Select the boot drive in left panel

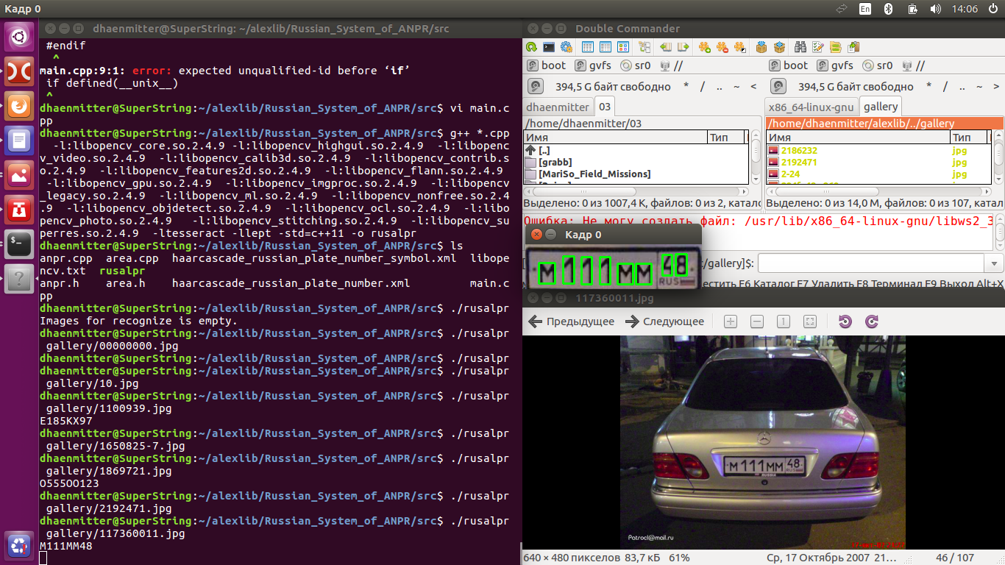tap(547, 65)
